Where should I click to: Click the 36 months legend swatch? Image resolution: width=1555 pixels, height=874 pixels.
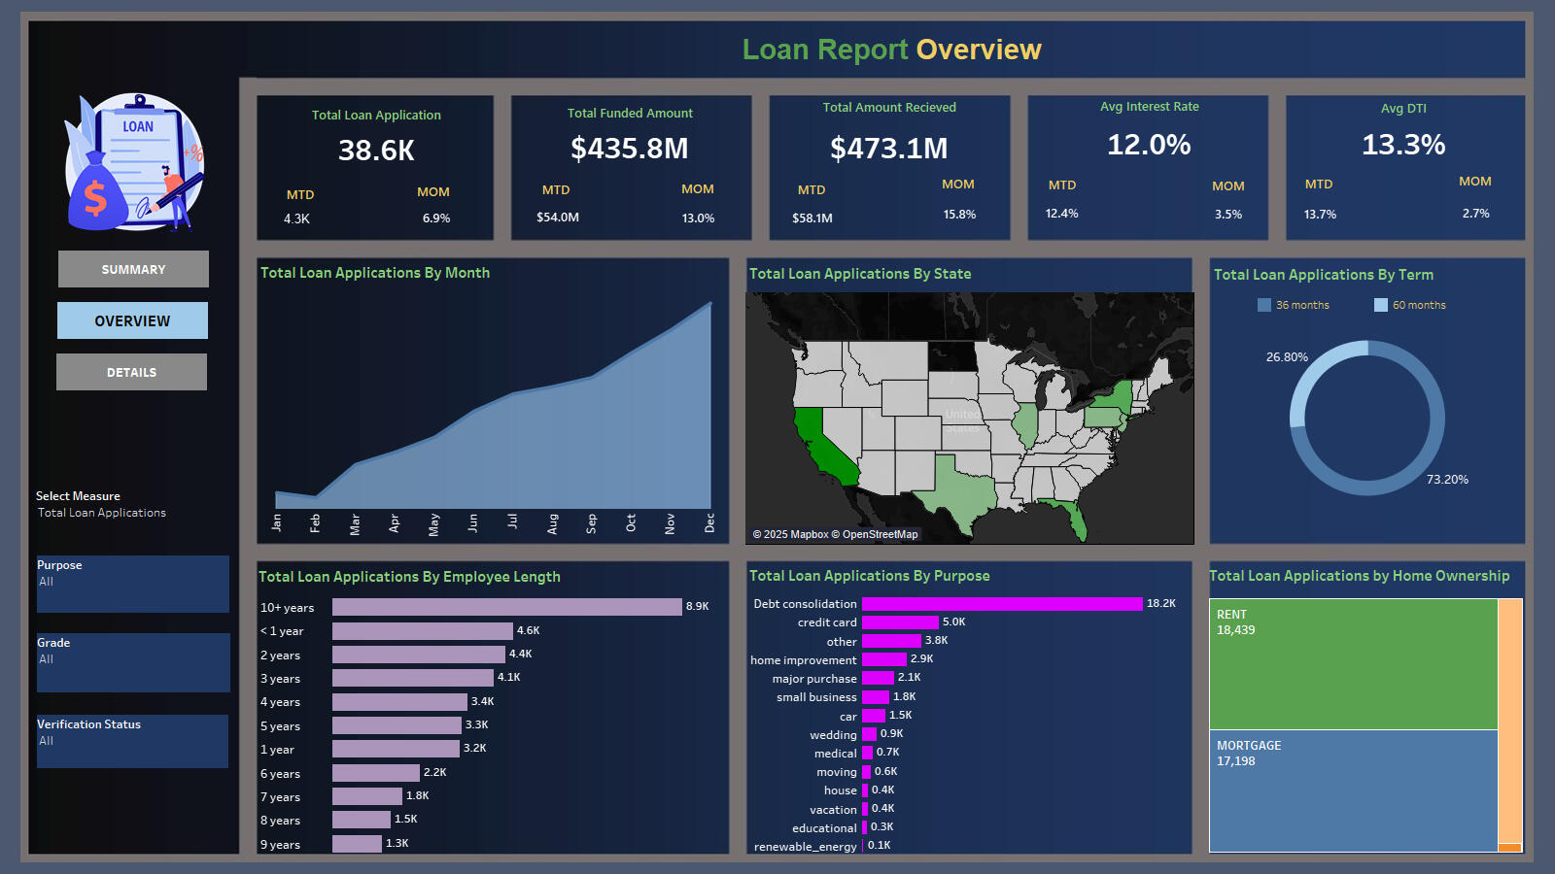coord(1264,305)
